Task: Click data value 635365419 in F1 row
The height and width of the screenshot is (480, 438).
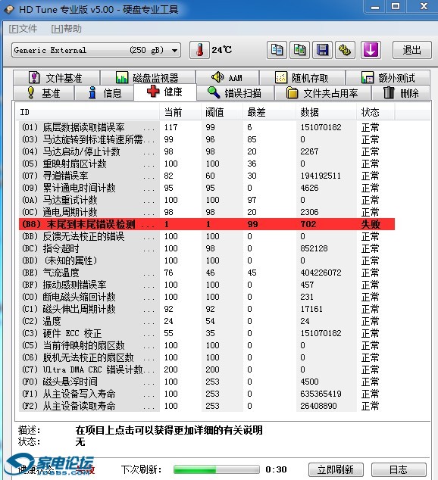Action: coord(321,394)
